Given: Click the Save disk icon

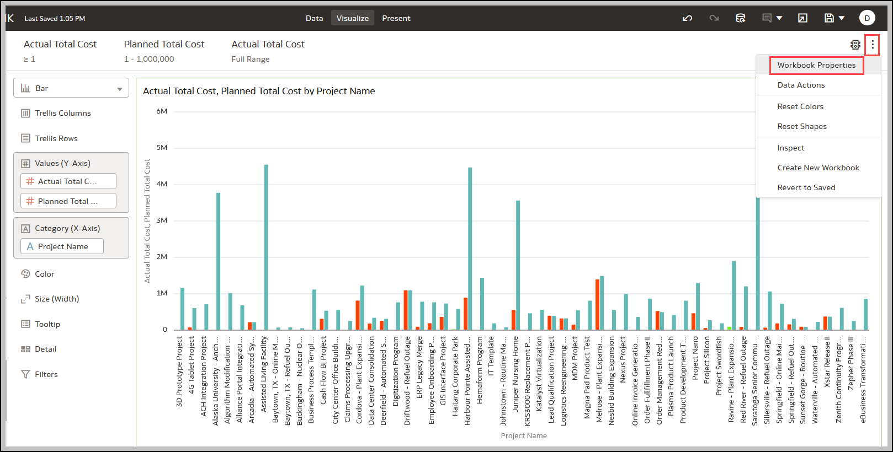Looking at the screenshot, I should coord(829,18).
